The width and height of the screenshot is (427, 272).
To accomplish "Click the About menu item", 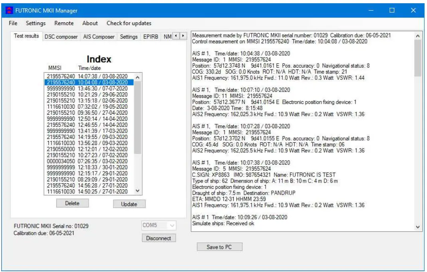I will pos(90,23).
